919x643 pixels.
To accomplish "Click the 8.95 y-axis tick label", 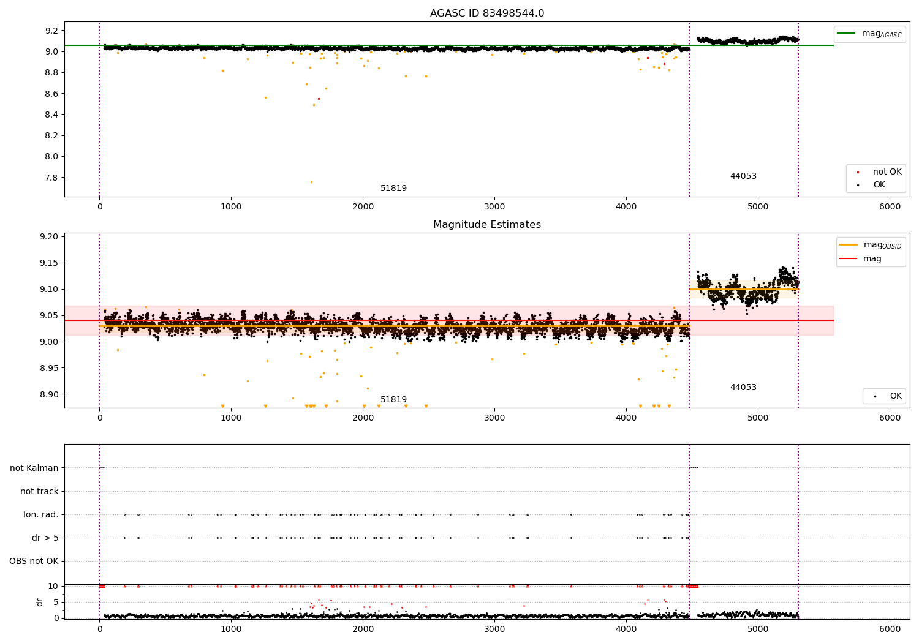I will click(50, 369).
